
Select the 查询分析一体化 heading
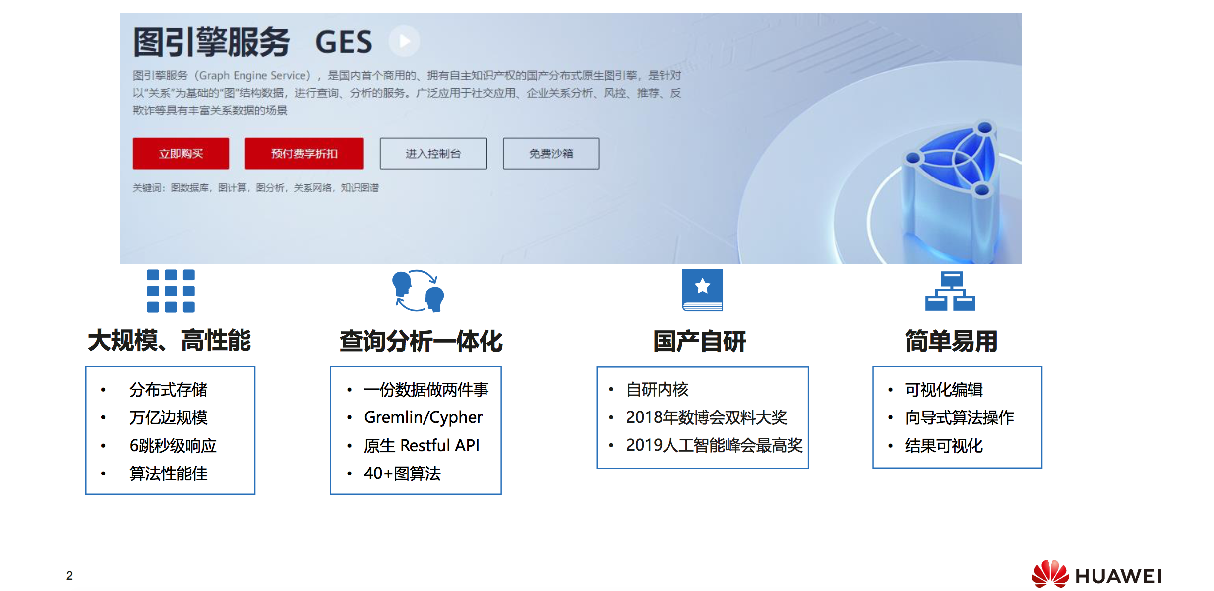(x=421, y=342)
